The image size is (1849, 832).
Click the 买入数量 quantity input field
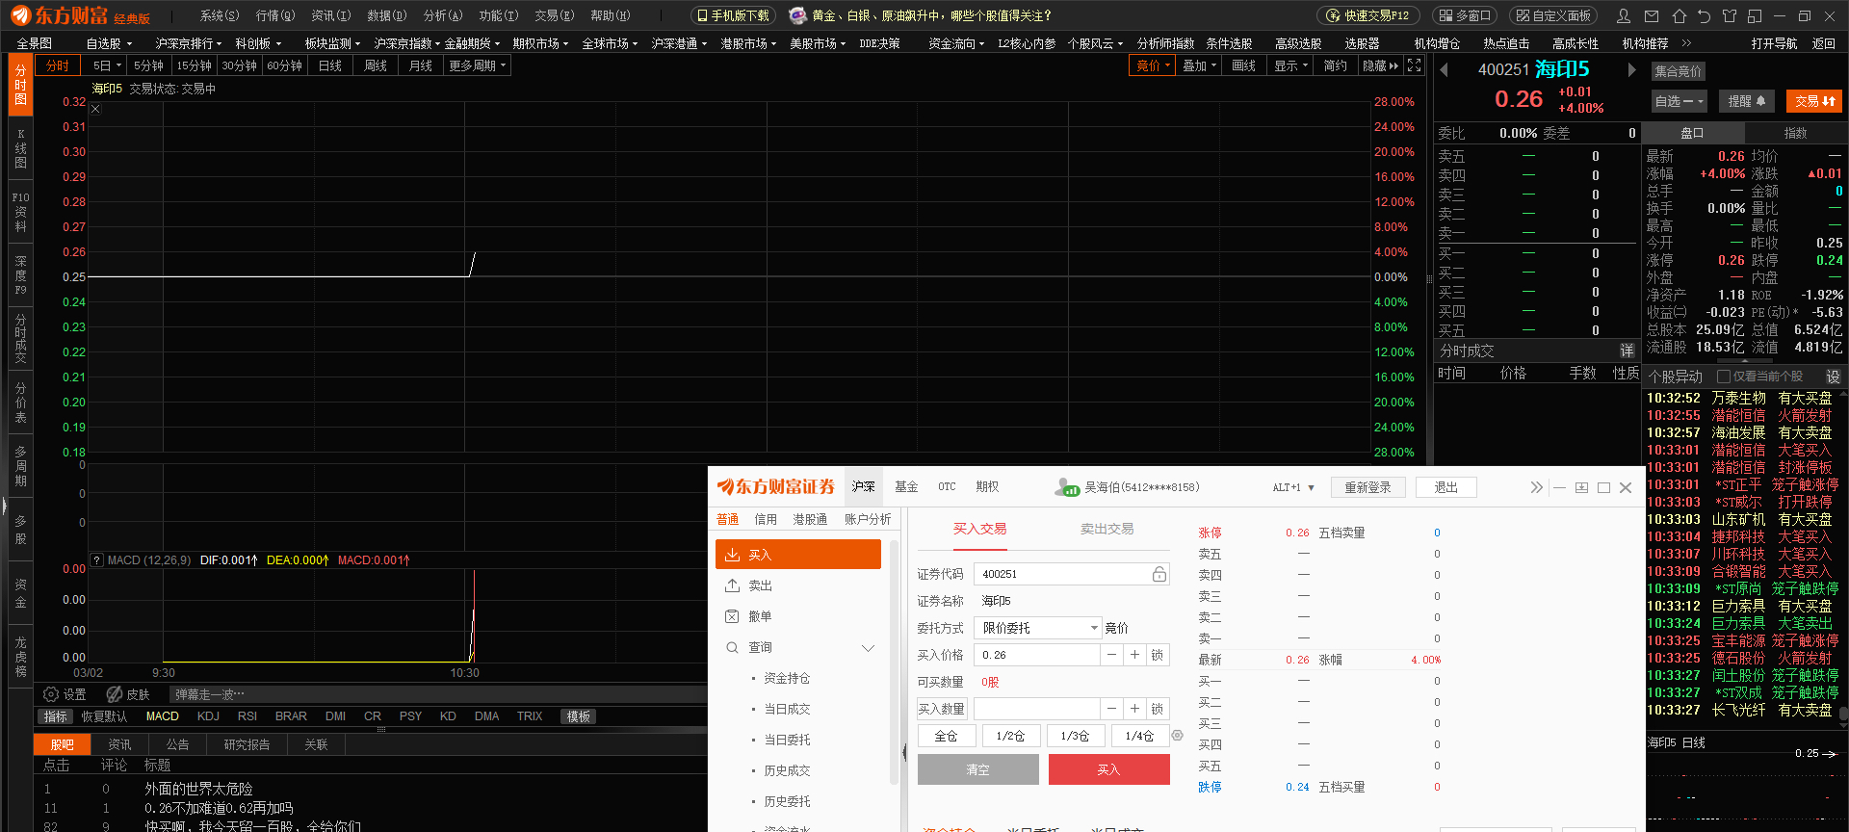click(1036, 709)
